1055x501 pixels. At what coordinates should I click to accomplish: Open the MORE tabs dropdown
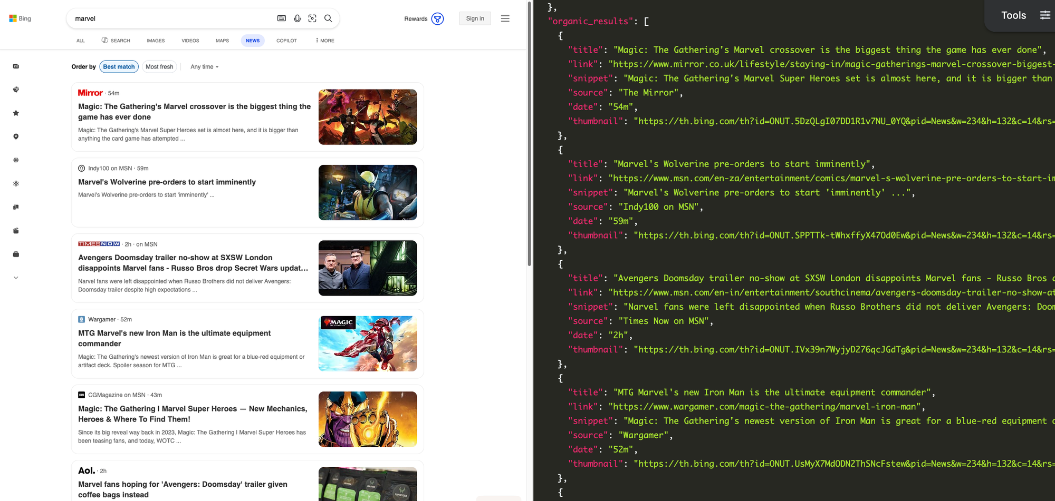click(x=325, y=41)
